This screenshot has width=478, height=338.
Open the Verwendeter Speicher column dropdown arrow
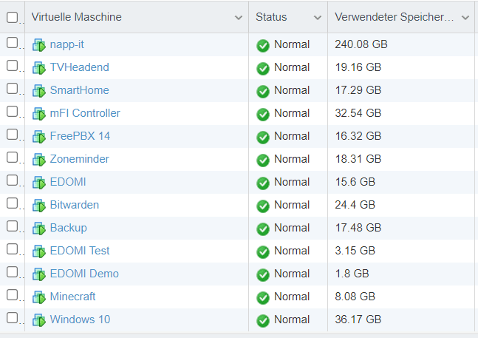(x=465, y=17)
